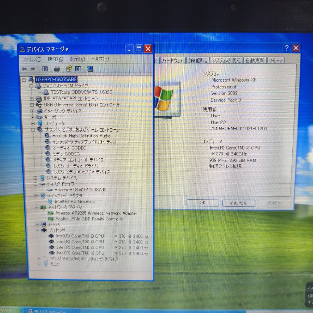The height and width of the screenshot is (313, 313).
Task: Expand the システム デバイス node
Action: coord(35,178)
